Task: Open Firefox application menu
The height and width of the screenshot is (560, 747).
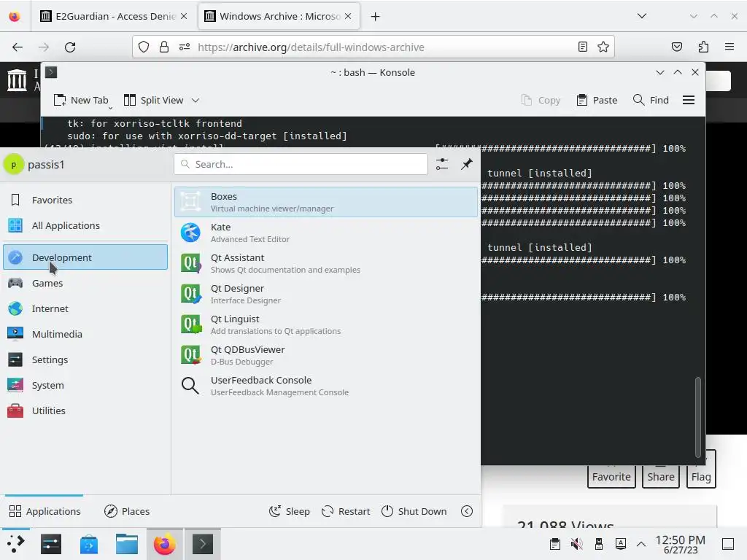Action: [x=729, y=47]
